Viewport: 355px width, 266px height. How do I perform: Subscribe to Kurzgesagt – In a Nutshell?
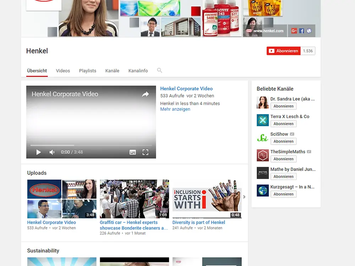[283, 194]
